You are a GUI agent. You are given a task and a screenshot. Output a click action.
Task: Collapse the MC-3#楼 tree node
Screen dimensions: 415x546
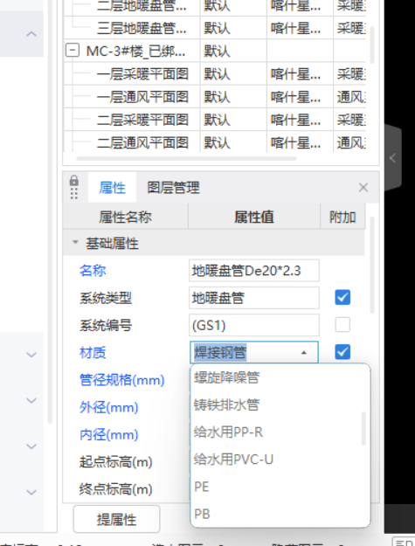tap(72, 51)
